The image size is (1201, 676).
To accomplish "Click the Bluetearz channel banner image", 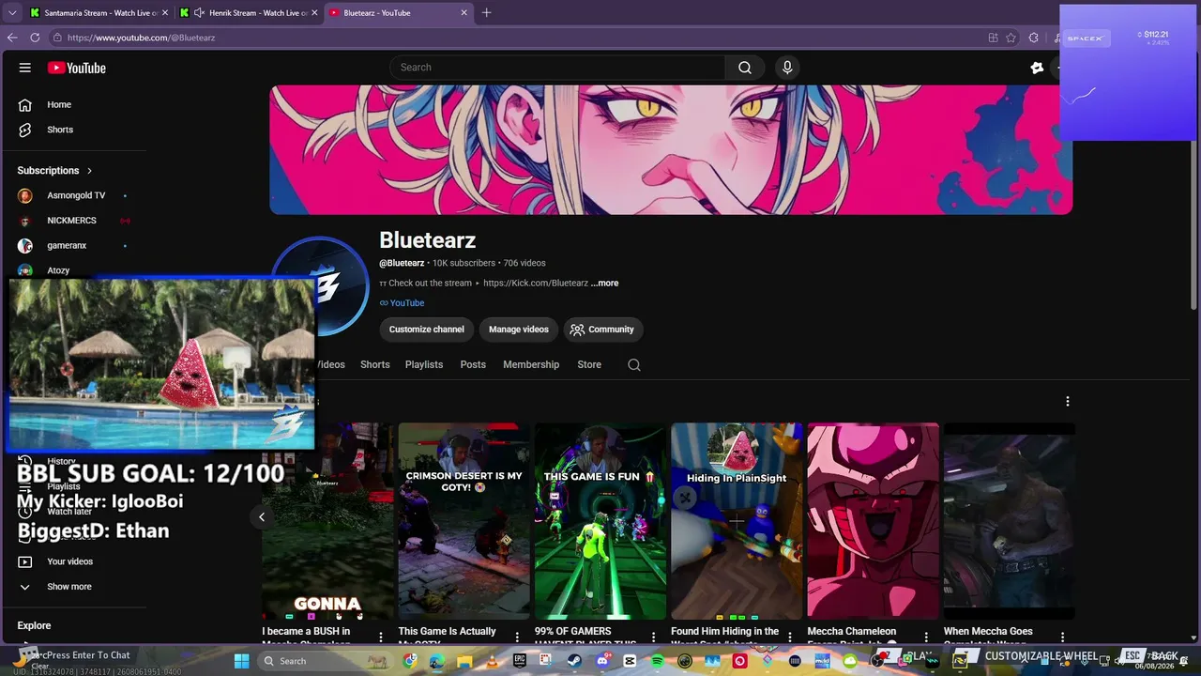I will click(x=671, y=150).
